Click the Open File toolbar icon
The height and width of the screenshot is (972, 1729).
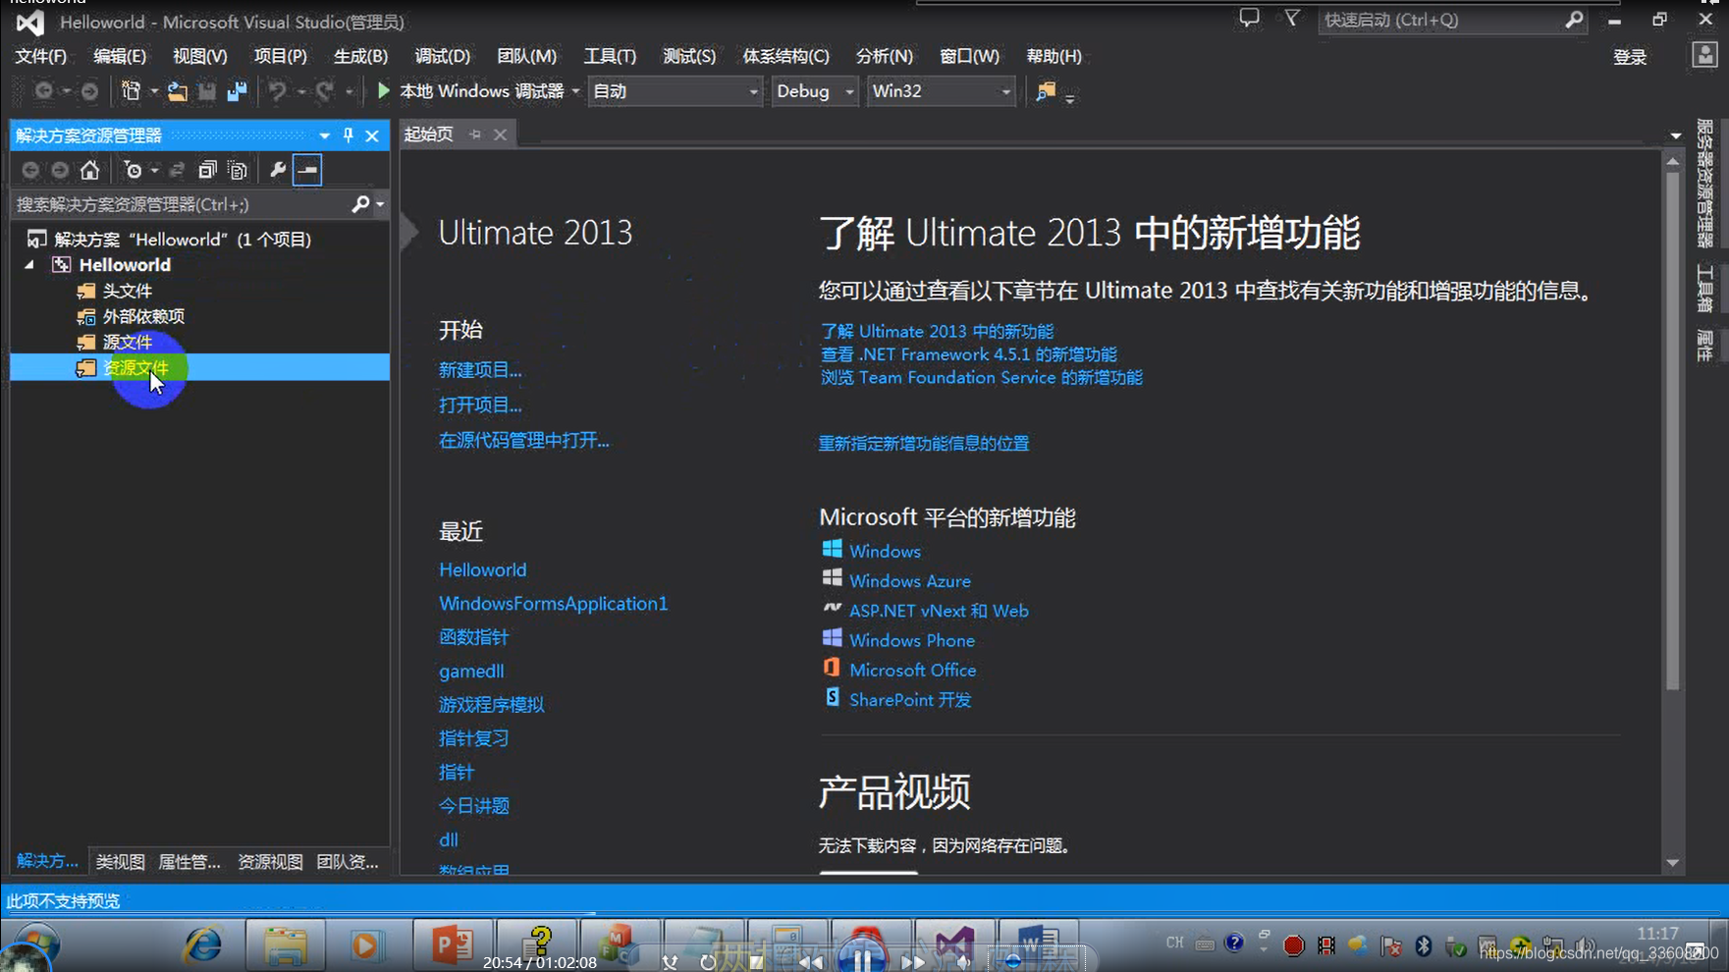pos(177,91)
